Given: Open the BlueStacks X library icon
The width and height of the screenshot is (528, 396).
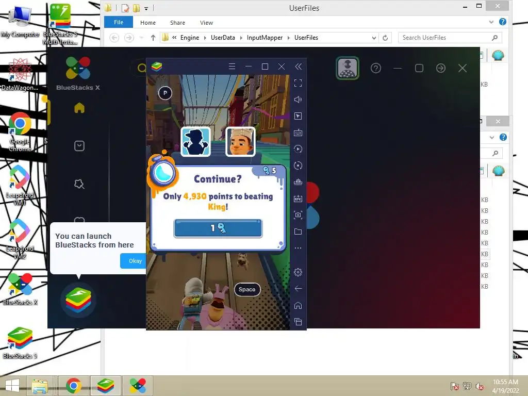Looking at the screenshot, I should tap(79, 146).
